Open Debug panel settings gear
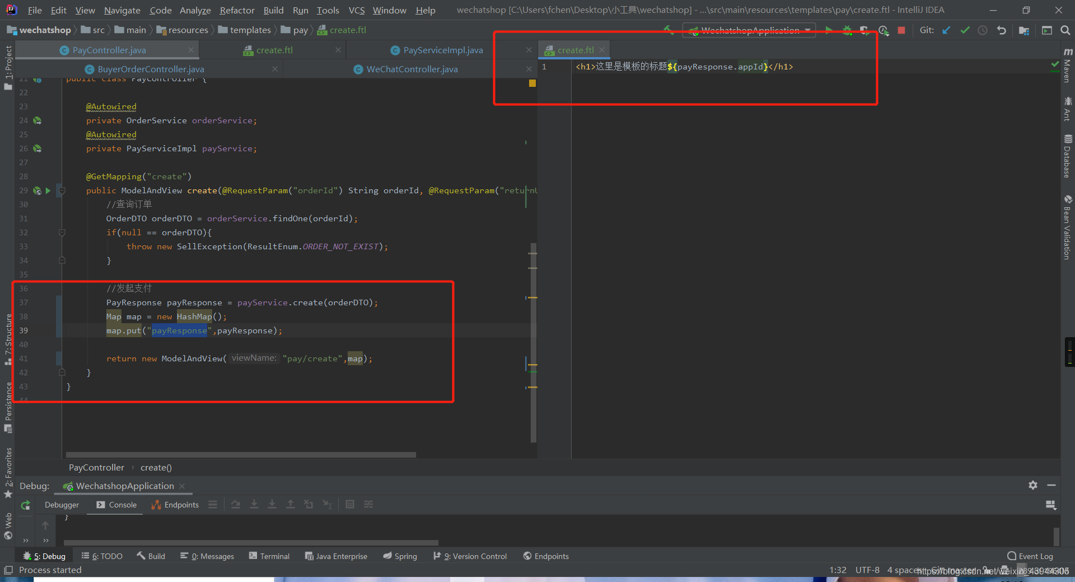 [1033, 485]
